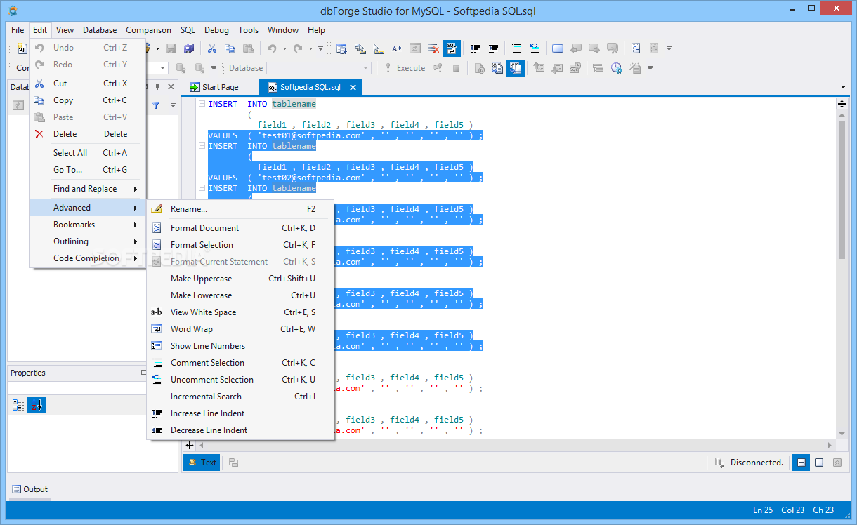
Task: Click the Disconnected connection status icon
Action: tap(719, 463)
